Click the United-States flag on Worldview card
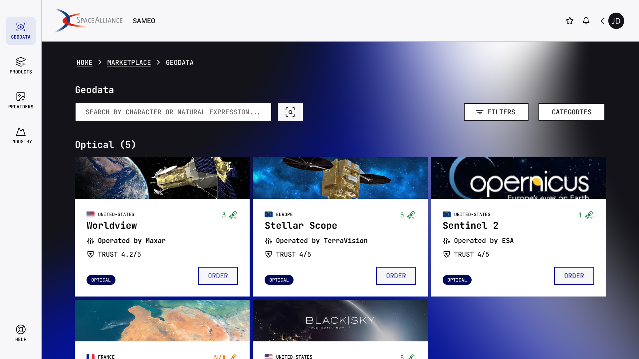Screen dimensions: 639x359 coord(91,214)
